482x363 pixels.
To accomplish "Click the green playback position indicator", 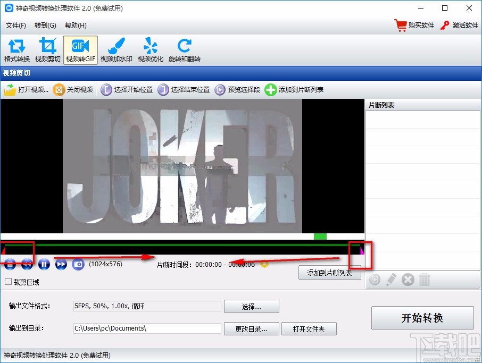I will (x=320, y=237).
